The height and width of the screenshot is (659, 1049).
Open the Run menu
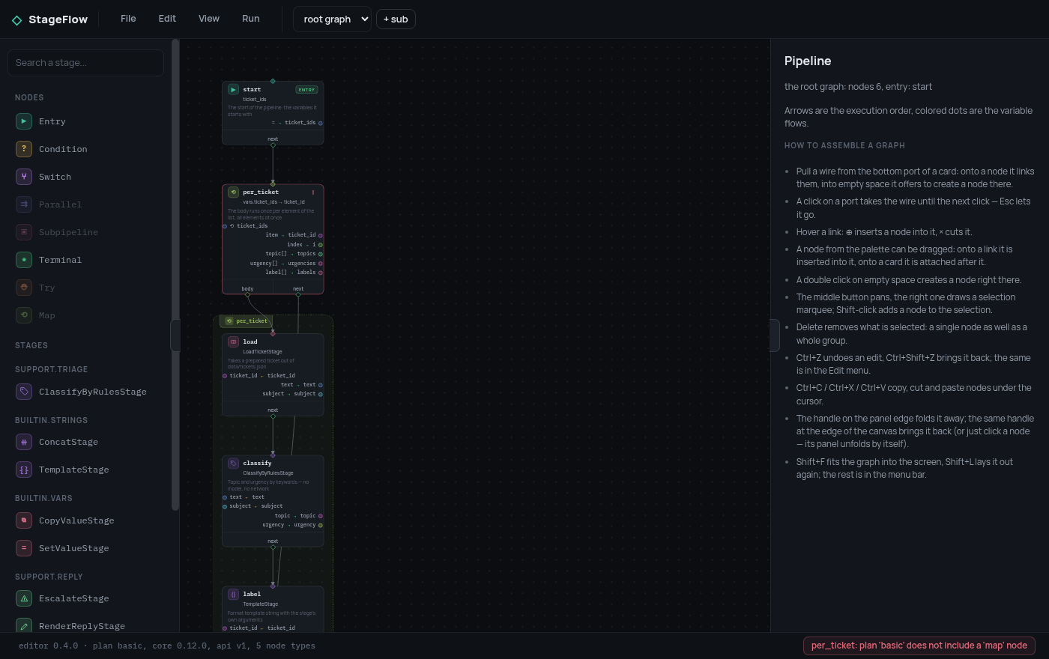(251, 19)
